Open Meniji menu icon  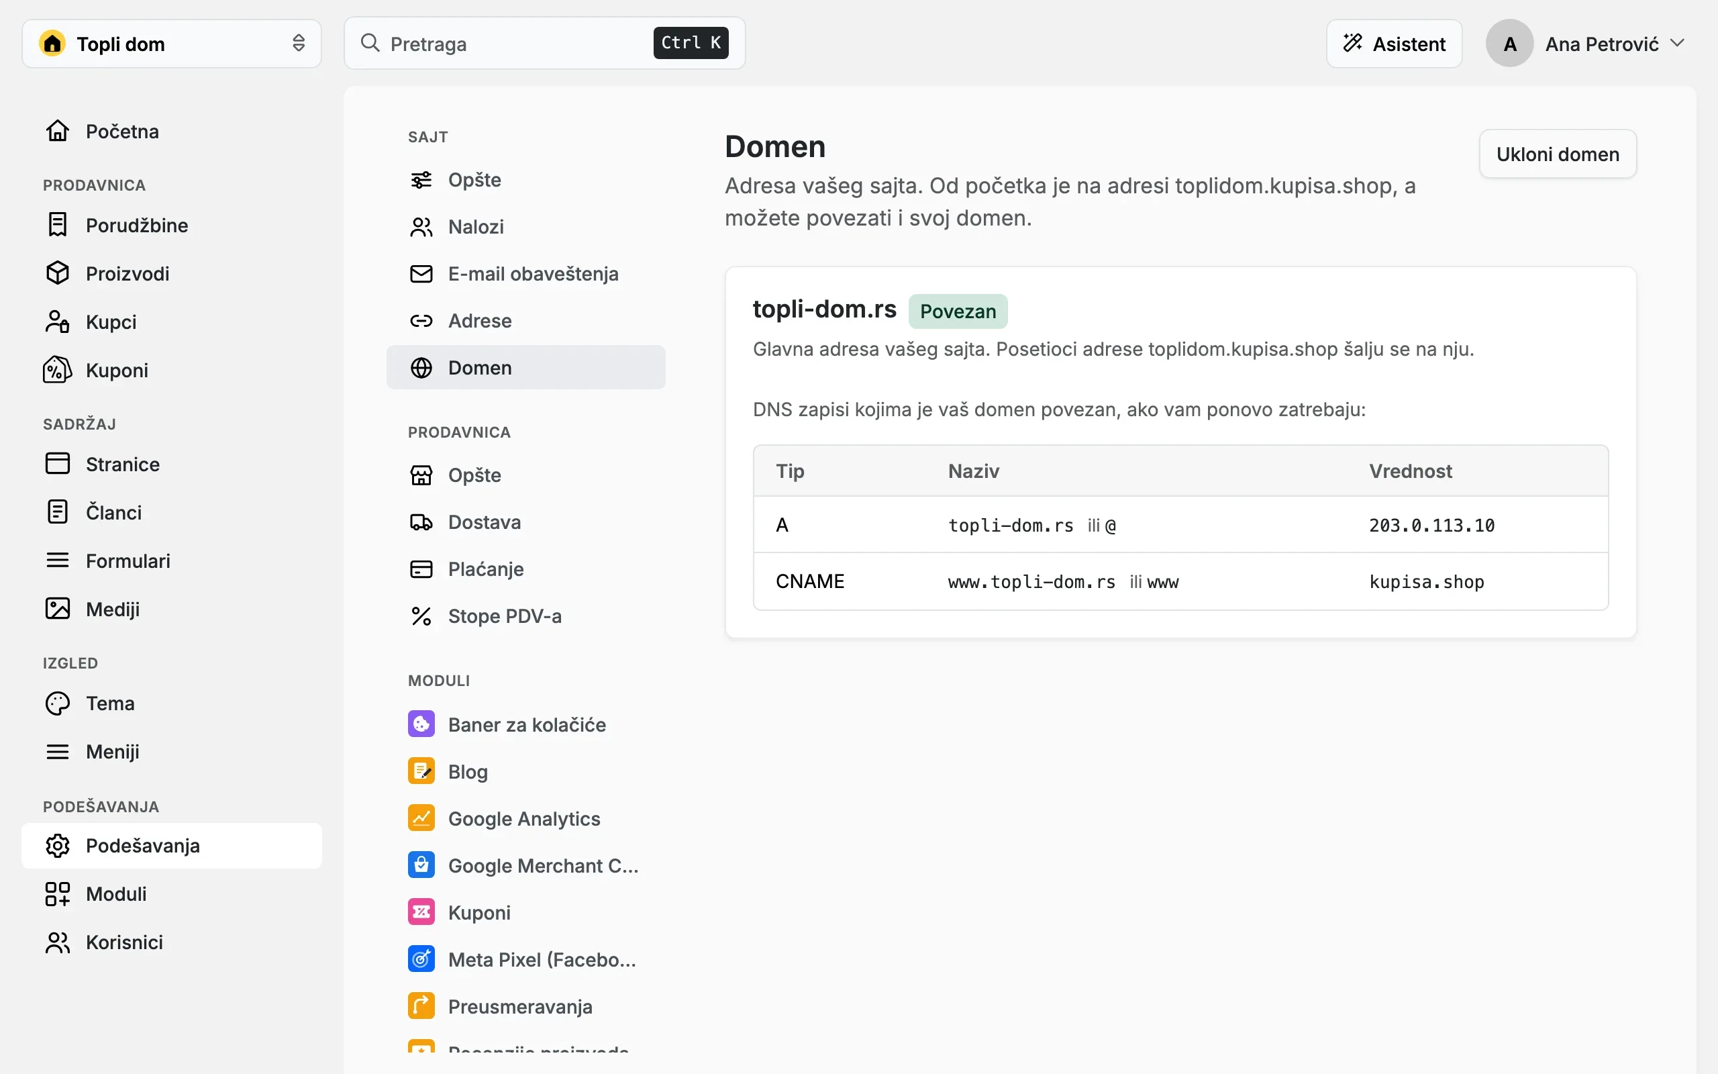[58, 751]
